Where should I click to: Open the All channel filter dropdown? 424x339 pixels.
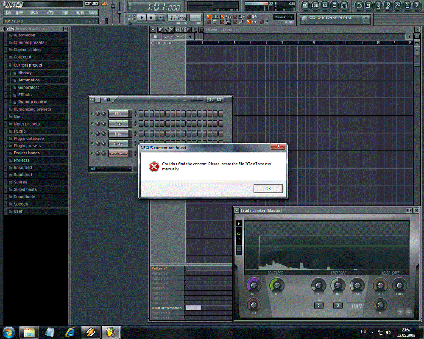(x=111, y=169)
